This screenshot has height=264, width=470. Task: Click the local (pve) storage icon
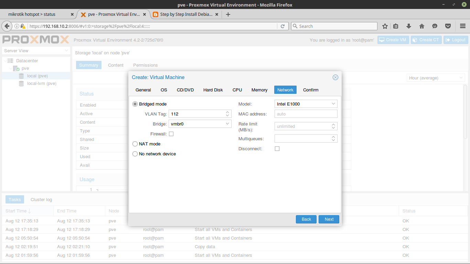tap(21, 76)
